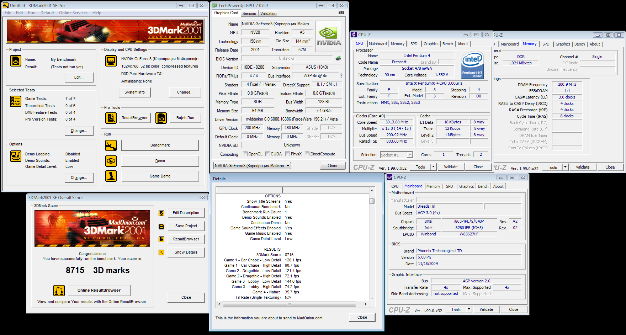Click Validate in the CPU-Z Mainboard window

tap(486, 309)
